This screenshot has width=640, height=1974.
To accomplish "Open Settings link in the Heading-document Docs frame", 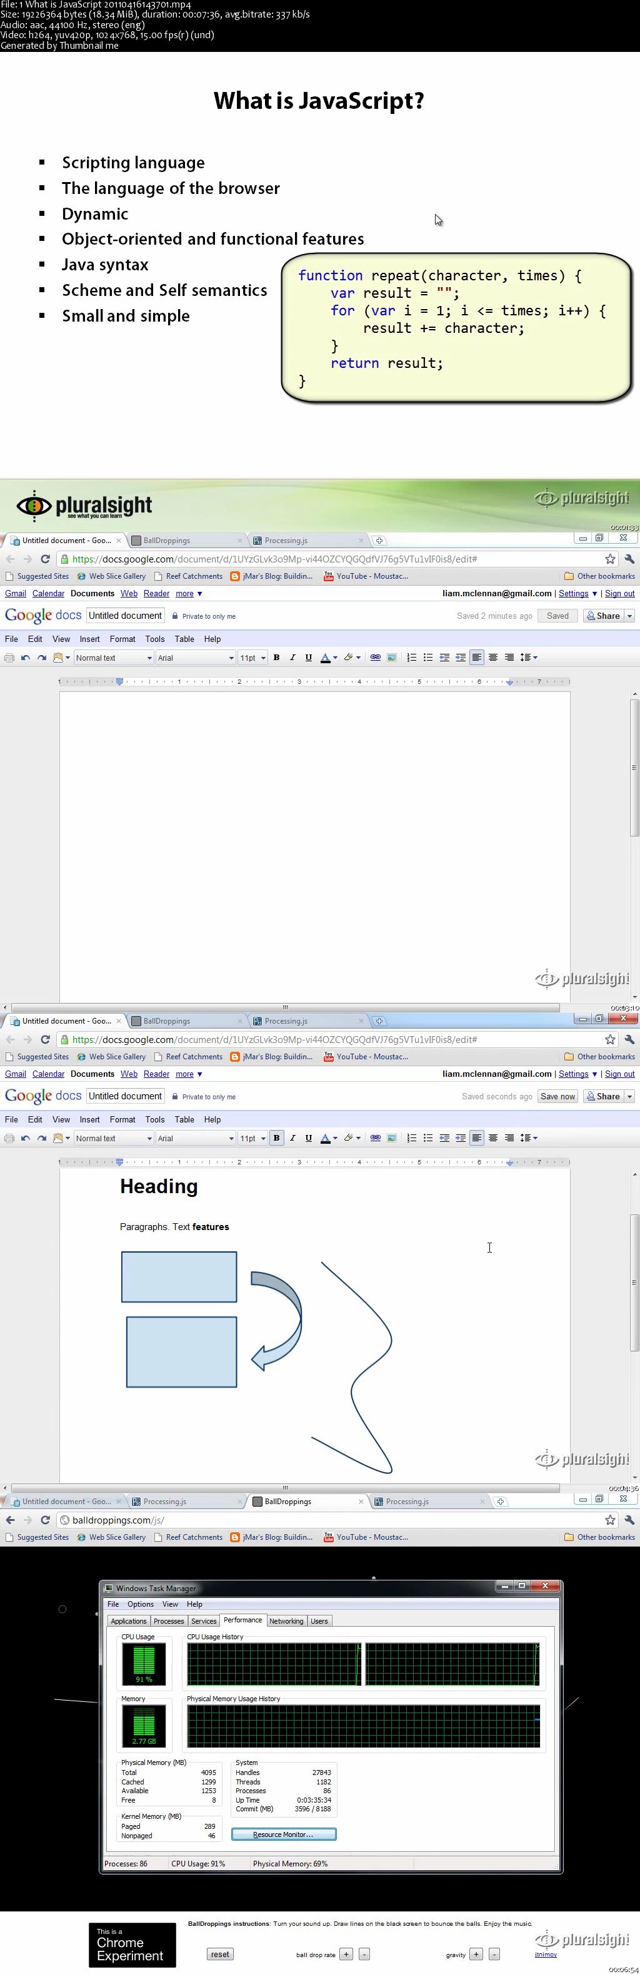I will [x=573, y=1074].
